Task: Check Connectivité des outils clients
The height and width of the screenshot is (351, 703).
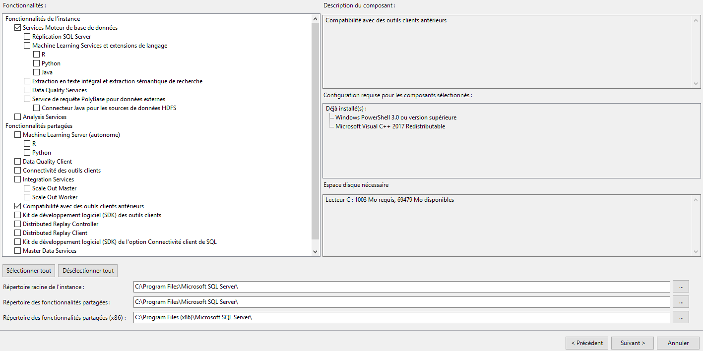Action: coord(18,171)
